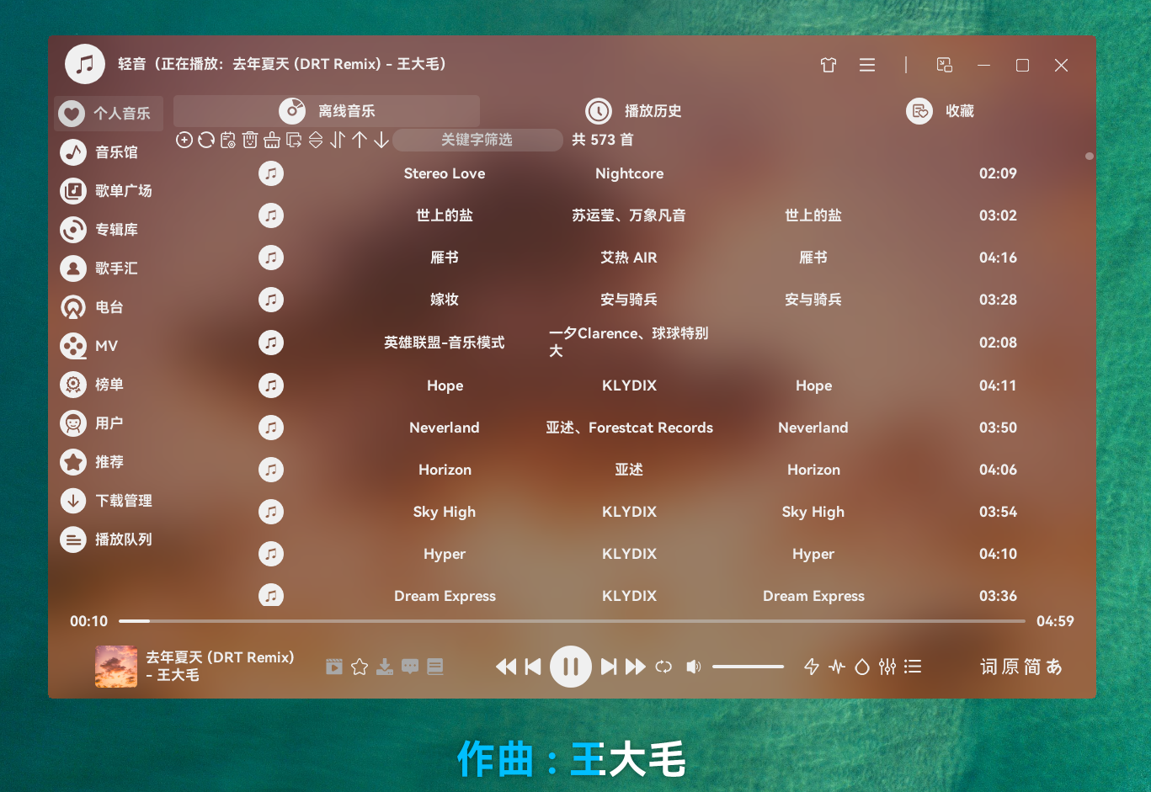Open MV video icon for current song
This screenshot has height=792, width=1151.
[x=334, y=667]
